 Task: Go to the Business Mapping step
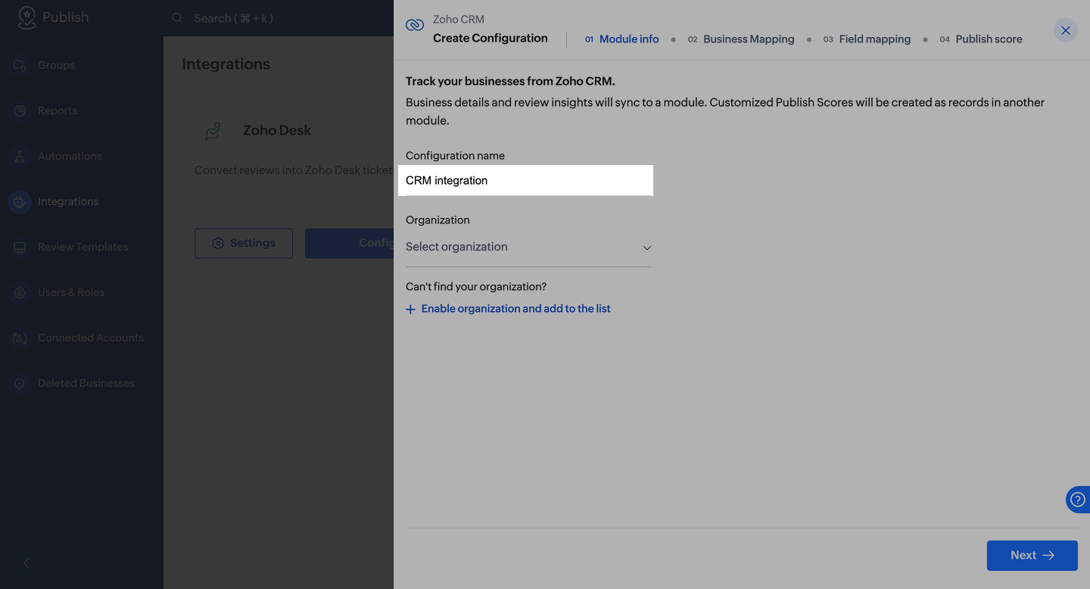click(741, 39)
